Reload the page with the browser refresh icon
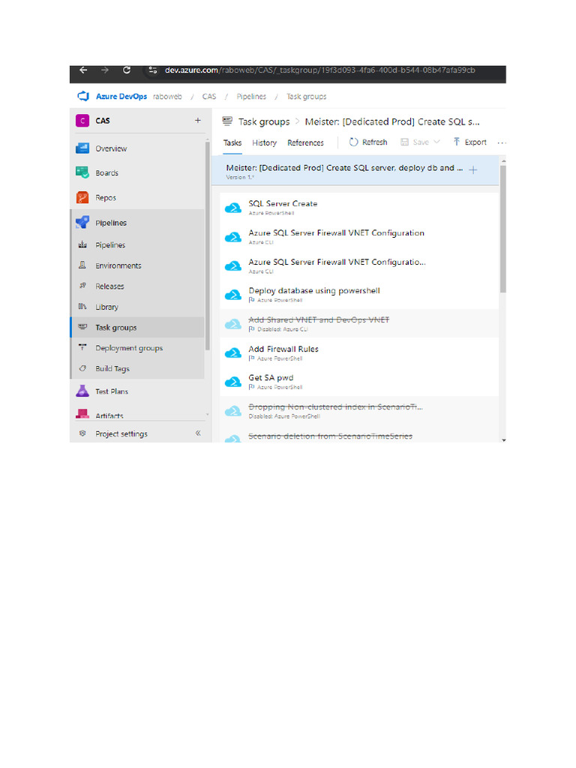This screenshot has width=576, height=768. pyautogui.click(x=126, y=70)
